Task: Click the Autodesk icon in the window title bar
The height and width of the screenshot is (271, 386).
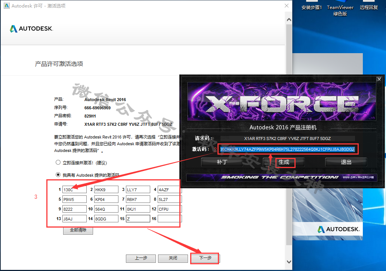Action: point(7,6)
